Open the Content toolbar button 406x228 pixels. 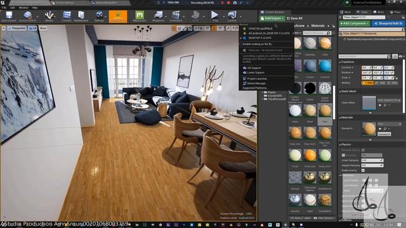67,16
